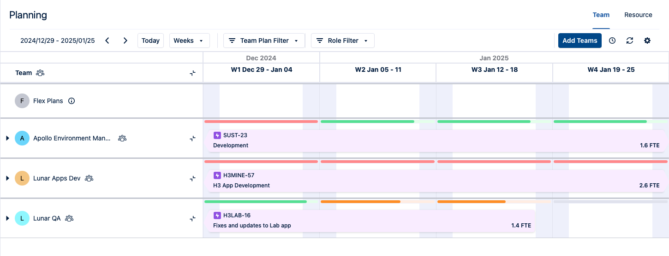Click the Add Teams button
The height and width of the screenshot is (256, 669).
579,41
